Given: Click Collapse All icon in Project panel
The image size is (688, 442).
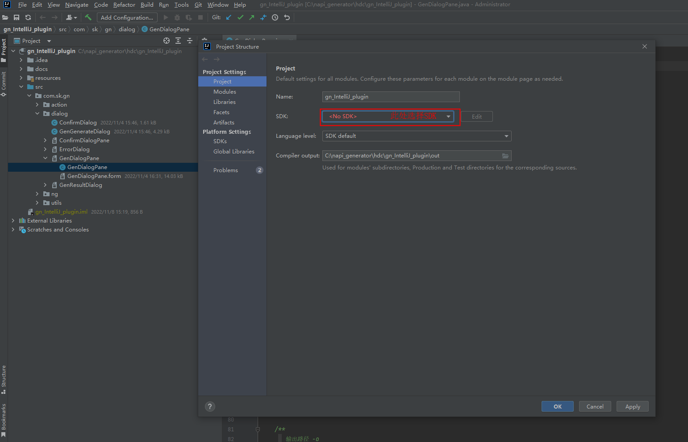Looking at the screenshot, I should [x=190, y=41].
